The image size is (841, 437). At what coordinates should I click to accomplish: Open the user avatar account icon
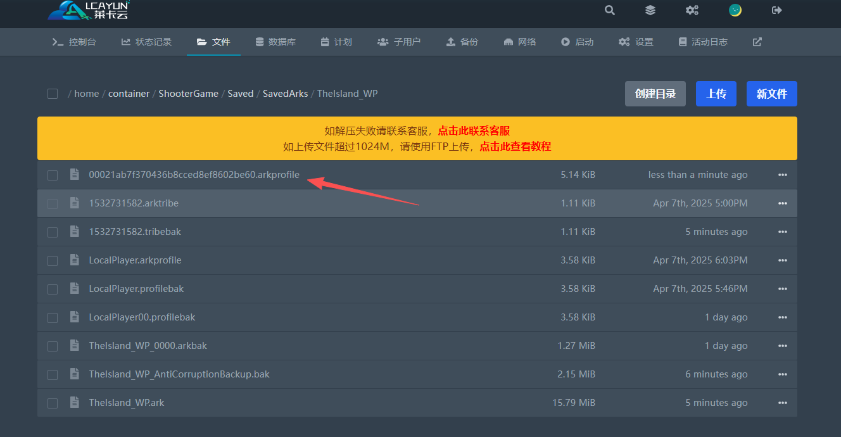(x=735, y=10)
